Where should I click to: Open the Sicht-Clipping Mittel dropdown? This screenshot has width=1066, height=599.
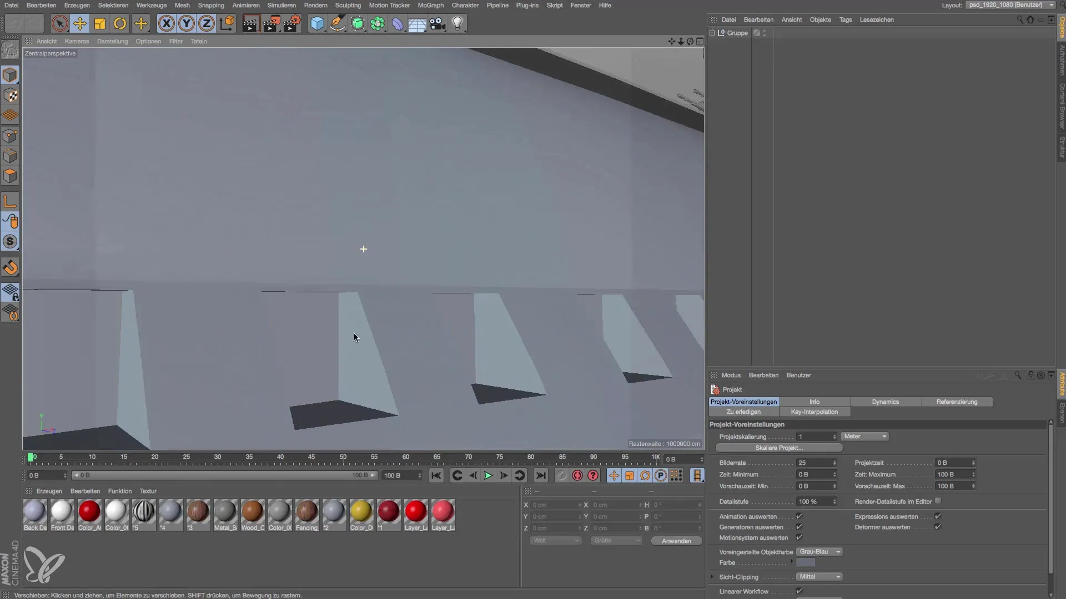coord(819,577)
